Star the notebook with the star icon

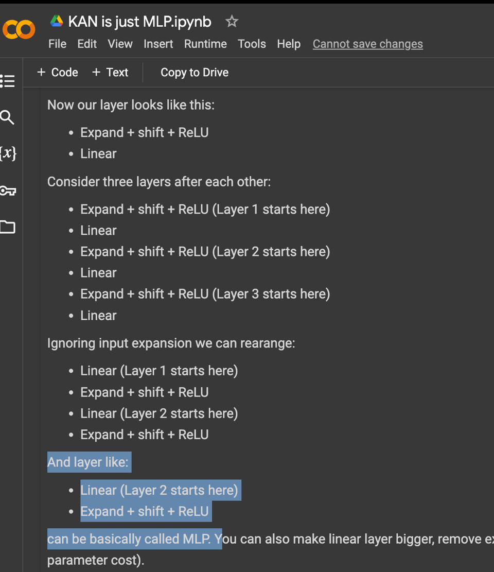click(232, 22)
